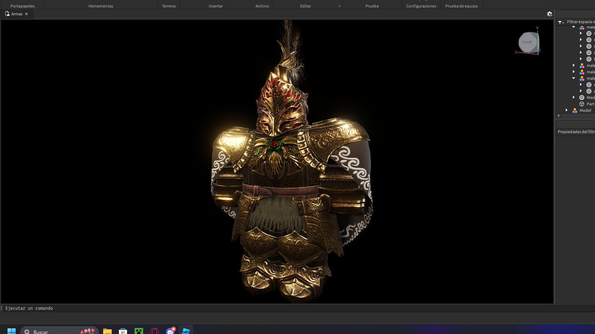Click the Portapapeles ribbon group label
Image resolution: width=595 pixels, height=334 pixels.
(x=22, y=6)
